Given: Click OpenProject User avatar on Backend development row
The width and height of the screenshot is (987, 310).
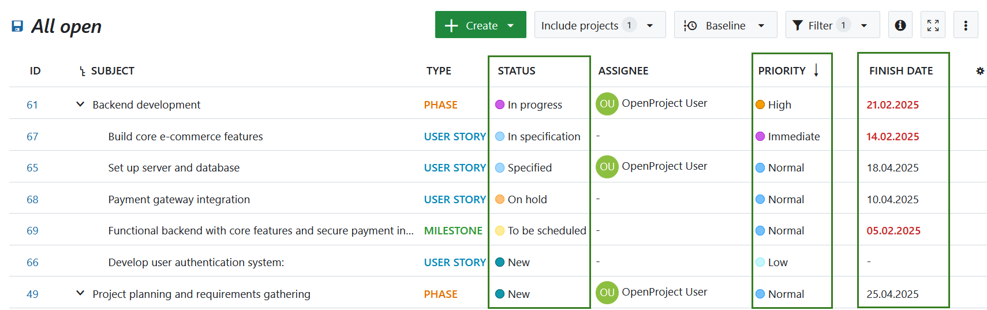Looking at the screenshot, I should coord(607,104).
